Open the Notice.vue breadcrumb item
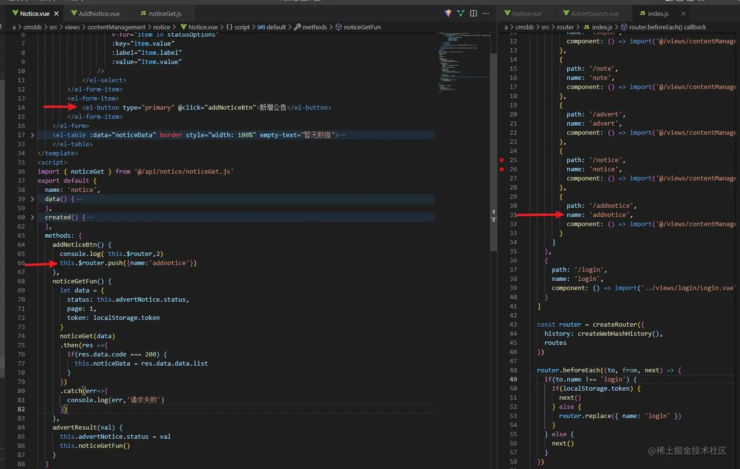This screenshot has width=740, height=469. point(199,27)
